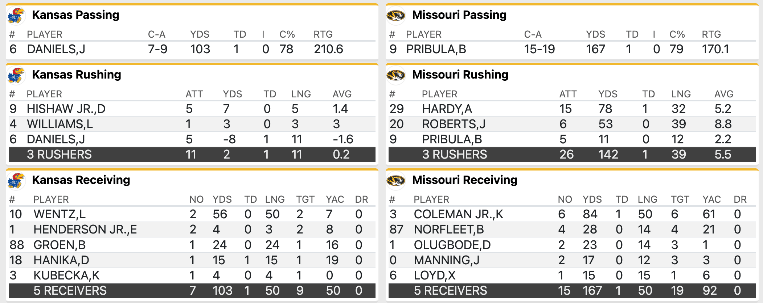
Task: Click the Tigers logo next to Missouri Rushing
Action: pos(396,75)
